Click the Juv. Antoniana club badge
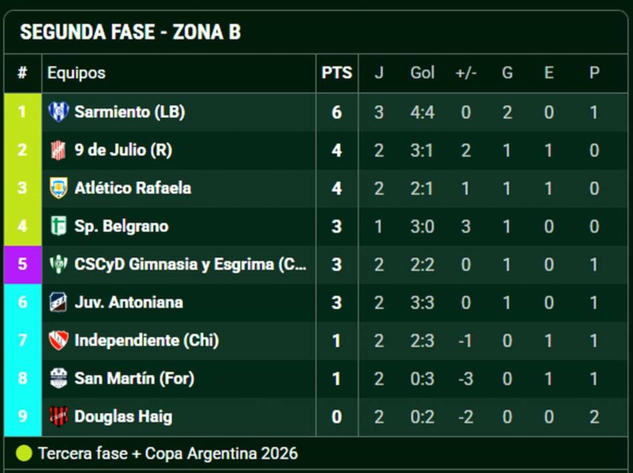This screenshot has height=473, width=633. [x=59, y=302]
